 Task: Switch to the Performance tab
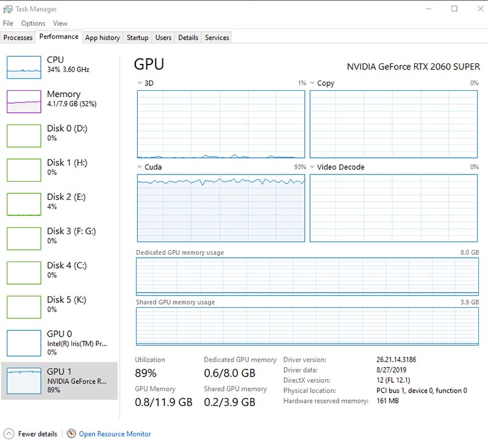[x=59, y=37]
